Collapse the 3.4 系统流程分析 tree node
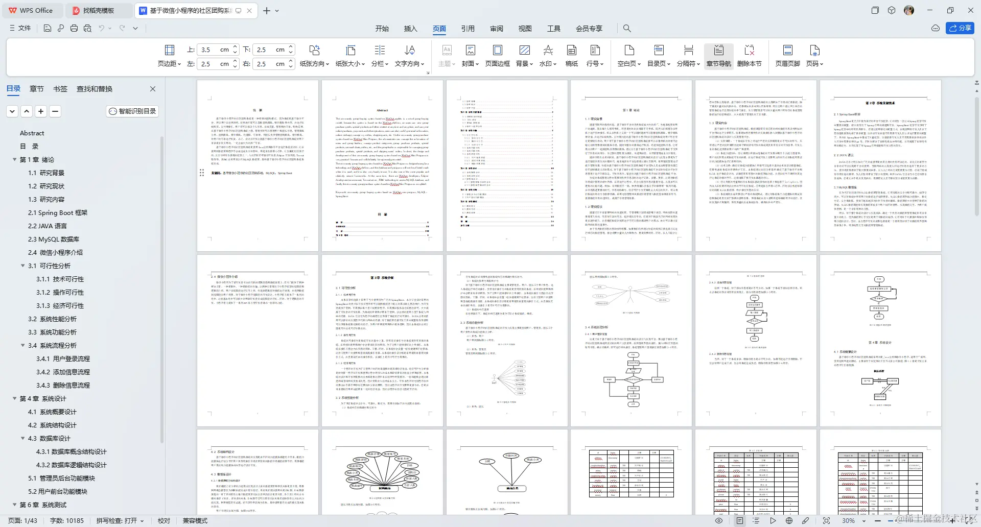Screen dimensions: 981x527 22,345
